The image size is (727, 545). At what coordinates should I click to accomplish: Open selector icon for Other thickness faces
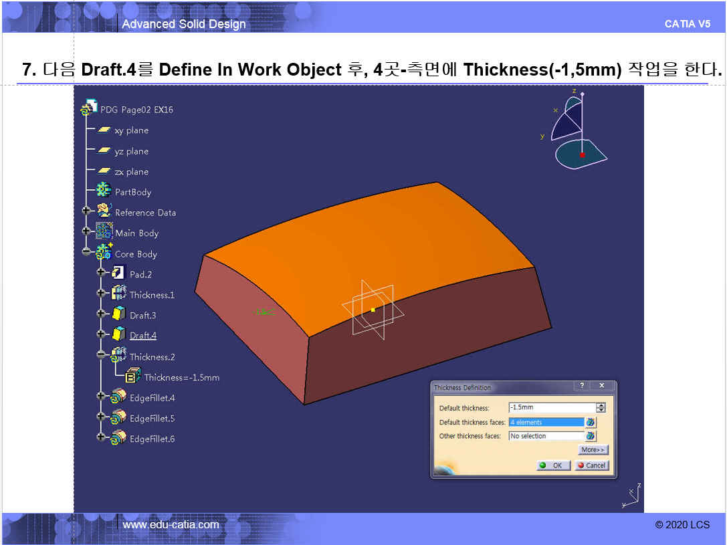(591, 436)
